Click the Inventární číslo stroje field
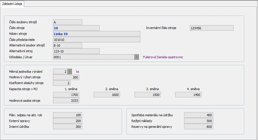This screenshot has width=258, height=140. (211, 28)
